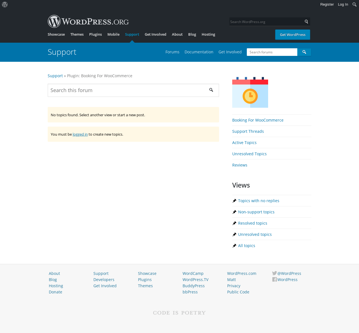Click the Support breadcrumb link

click(55, 76)
